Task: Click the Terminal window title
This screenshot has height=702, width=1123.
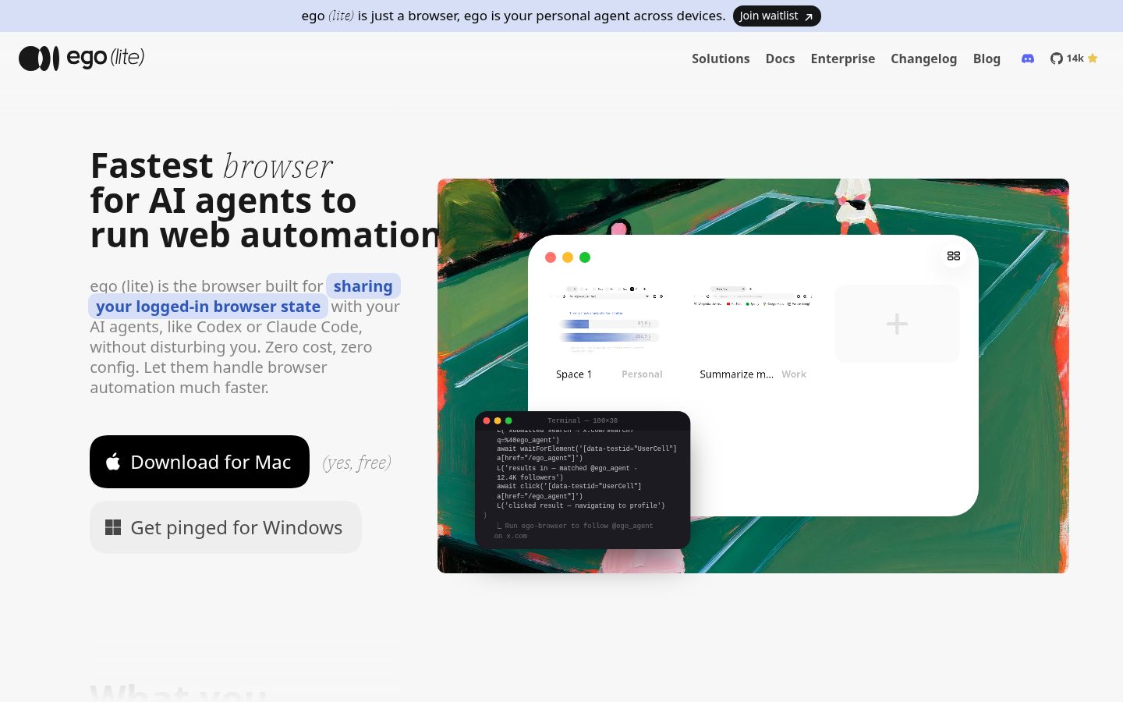Action: [583, 420]
